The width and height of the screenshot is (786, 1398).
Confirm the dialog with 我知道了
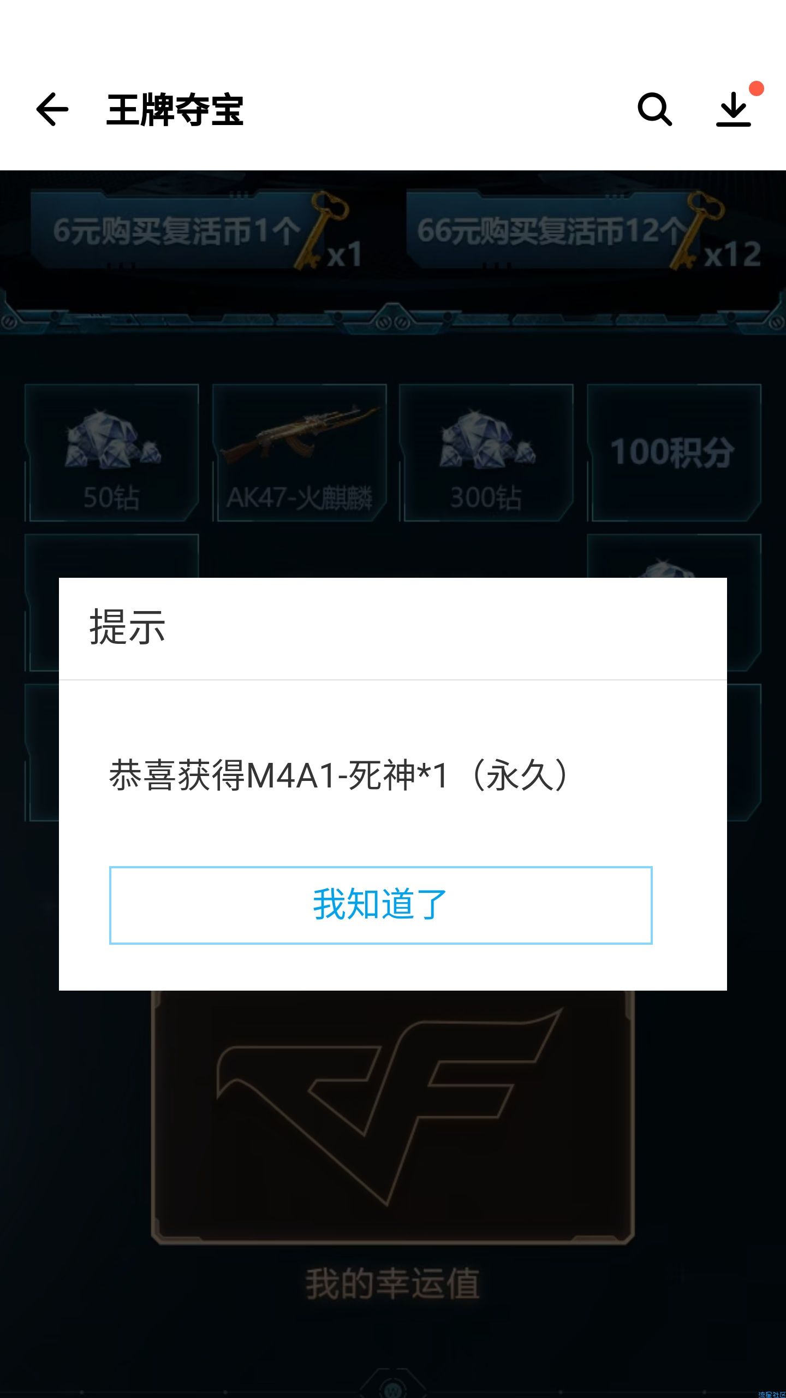coord(380,905)
